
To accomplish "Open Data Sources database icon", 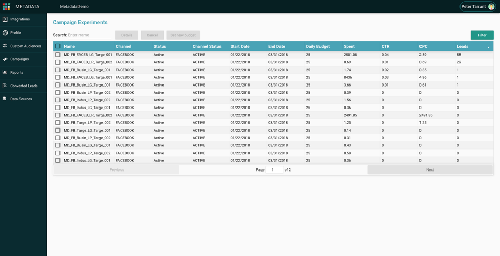I will coord(5,99).
